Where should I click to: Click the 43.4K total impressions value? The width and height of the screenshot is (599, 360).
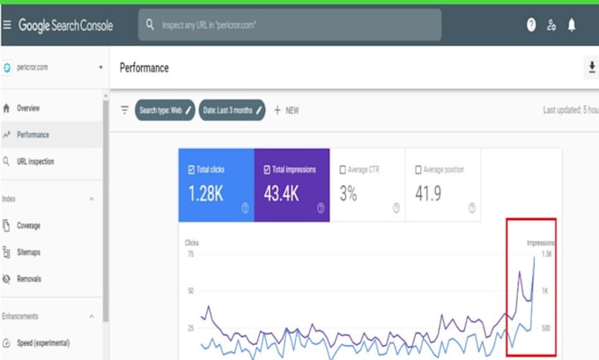pos(281,193)
